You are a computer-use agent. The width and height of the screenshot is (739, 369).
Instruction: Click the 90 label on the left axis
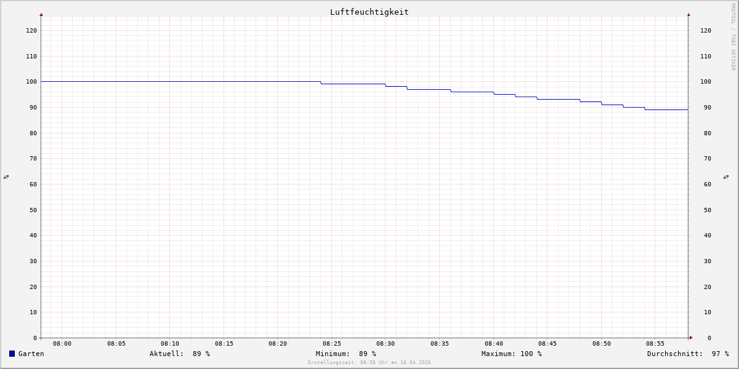click(33, 108)
